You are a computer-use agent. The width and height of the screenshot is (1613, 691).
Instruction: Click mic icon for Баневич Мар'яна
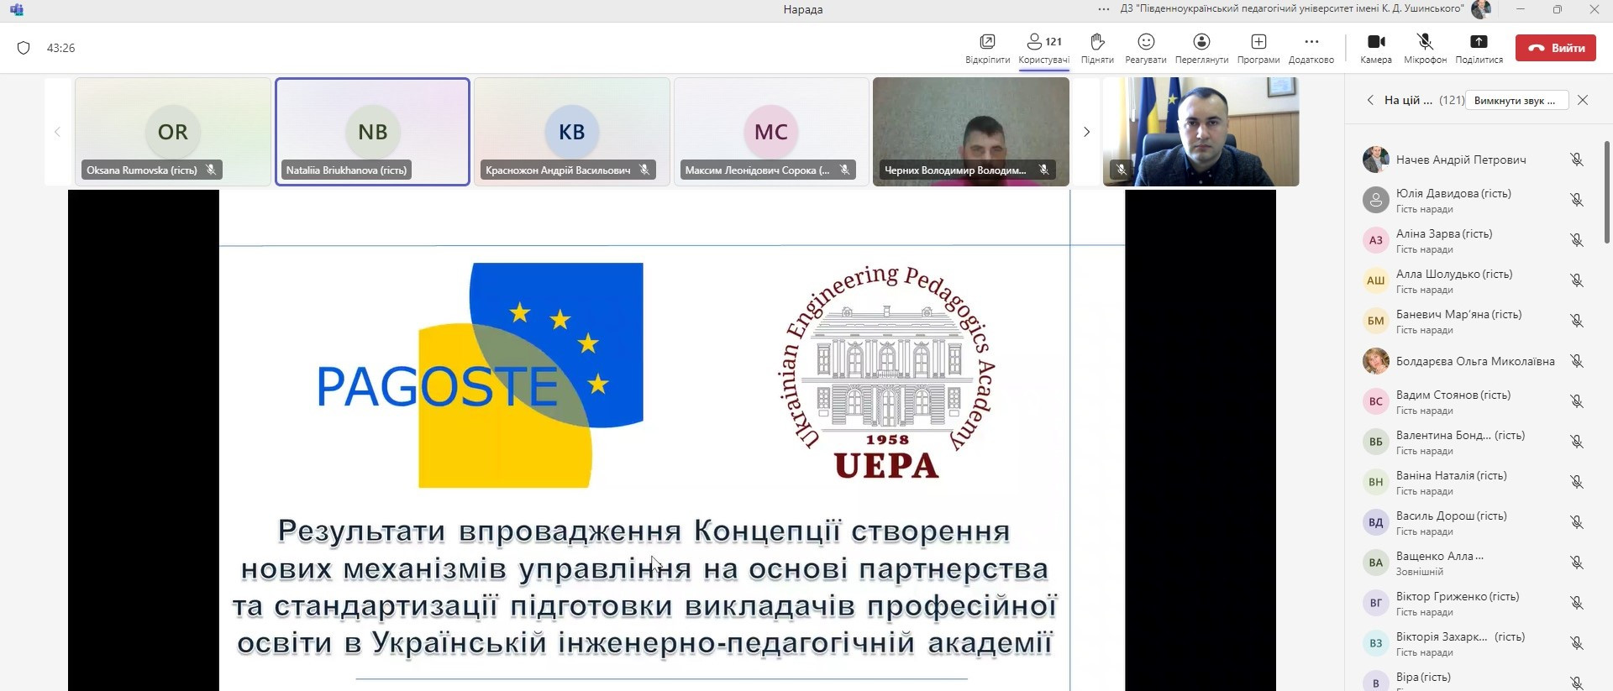[1577, 321]
